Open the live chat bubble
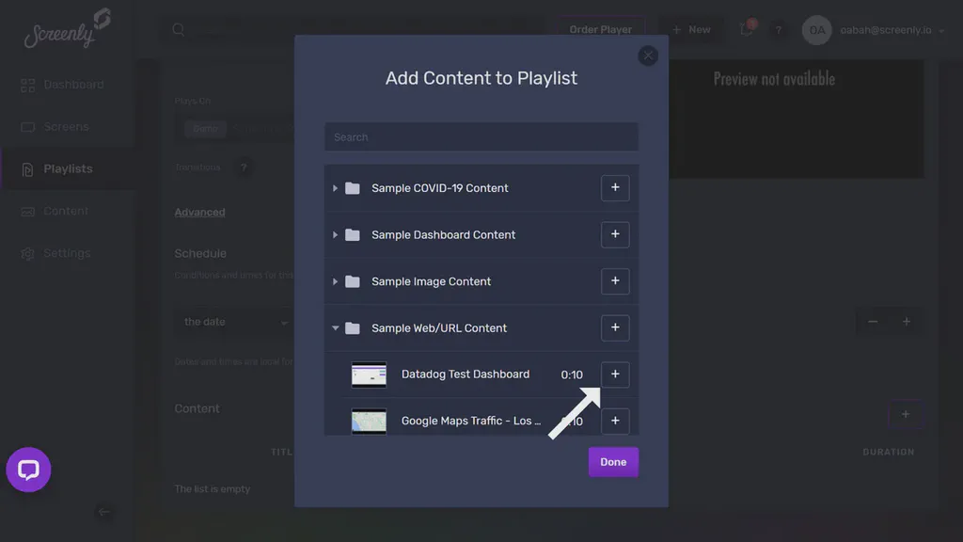Image resolution: width=963 pixels, height=542 pixels. pyautogui.click(x=28, y=470)
